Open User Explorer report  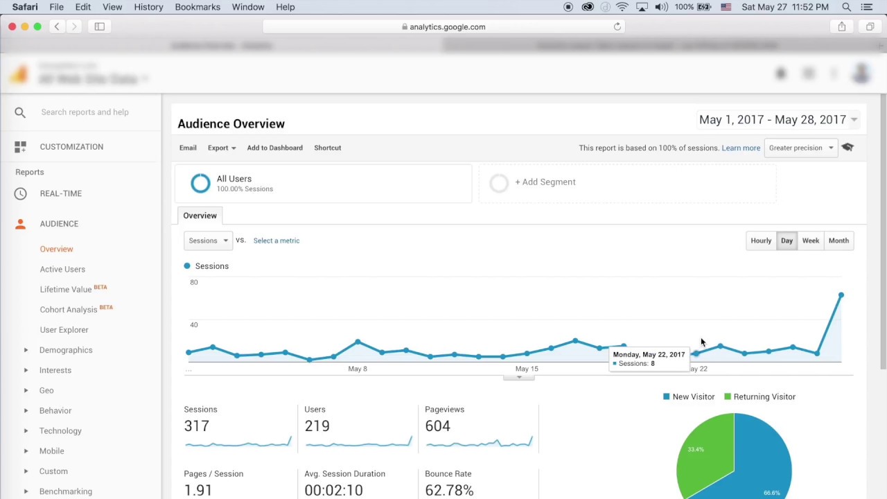tap(64, 330)
